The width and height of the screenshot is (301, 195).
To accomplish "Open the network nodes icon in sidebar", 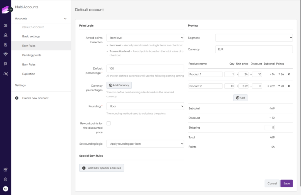I will click(x=6, y=74).
